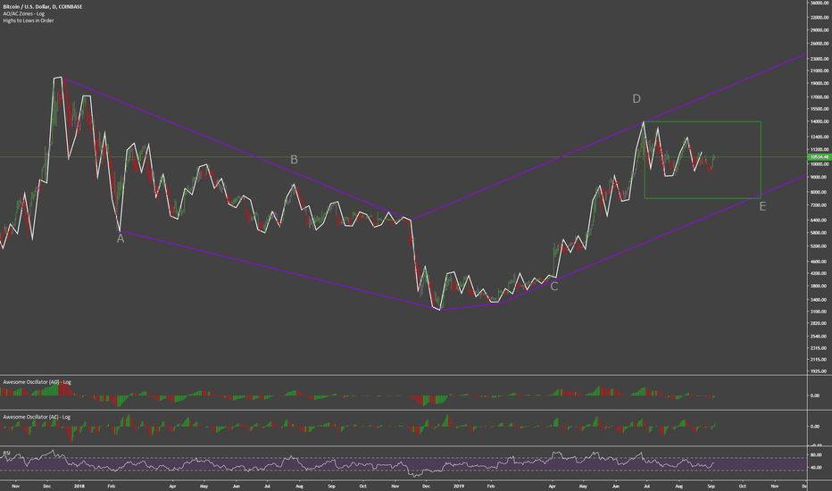Click the 40.00 level on RSI scale
This screenshot has width=832, height=491.
pyautogui.click(x=816, y=468)
